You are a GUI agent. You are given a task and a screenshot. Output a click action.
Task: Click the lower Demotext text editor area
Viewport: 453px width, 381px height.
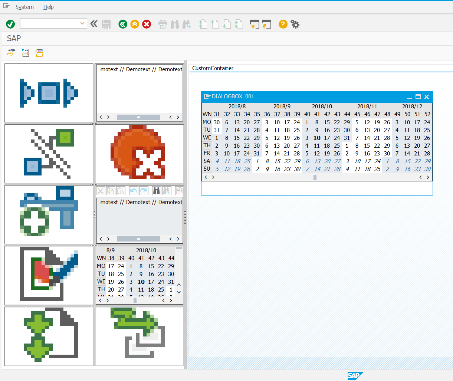tap(139, 217)
